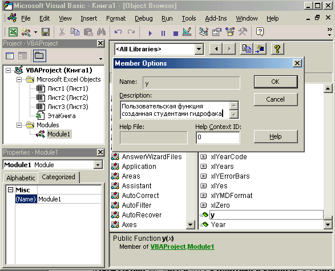Collapse the Modules folder node
Image resolution: width=335 pixels, height=271 pixels.
click(19, 125)
